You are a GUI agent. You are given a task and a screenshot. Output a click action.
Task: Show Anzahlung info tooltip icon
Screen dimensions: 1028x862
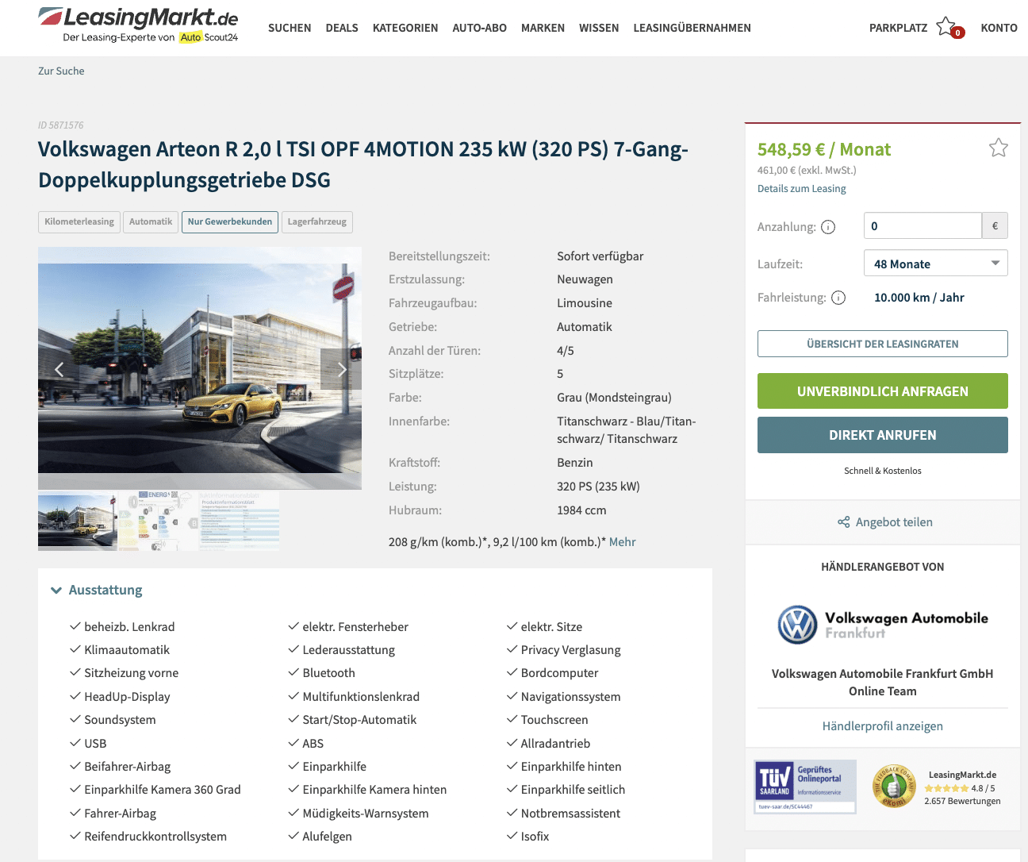click(828, 227)
